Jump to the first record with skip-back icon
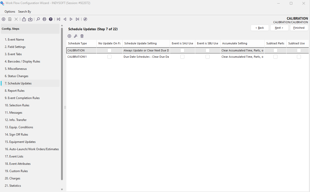This screenshot has width=310, height=192. (59, 19)
